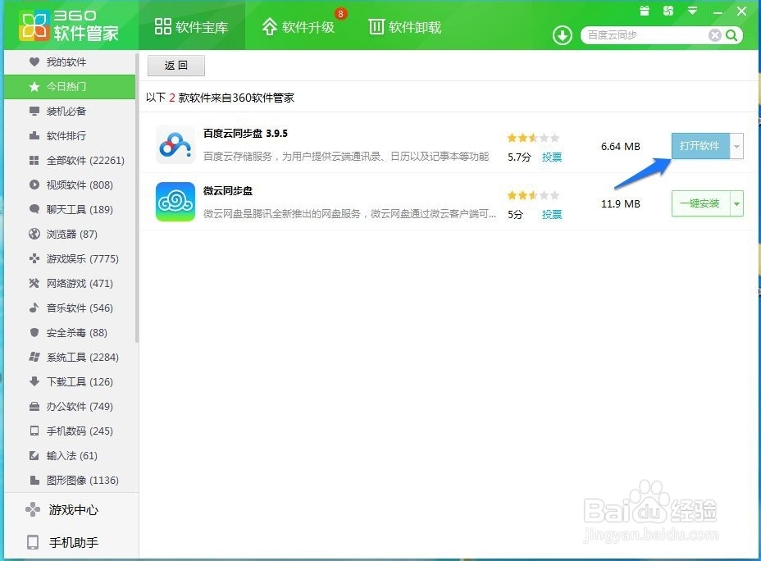Click 一键安装 for 微云同步盘

point(700,203)
